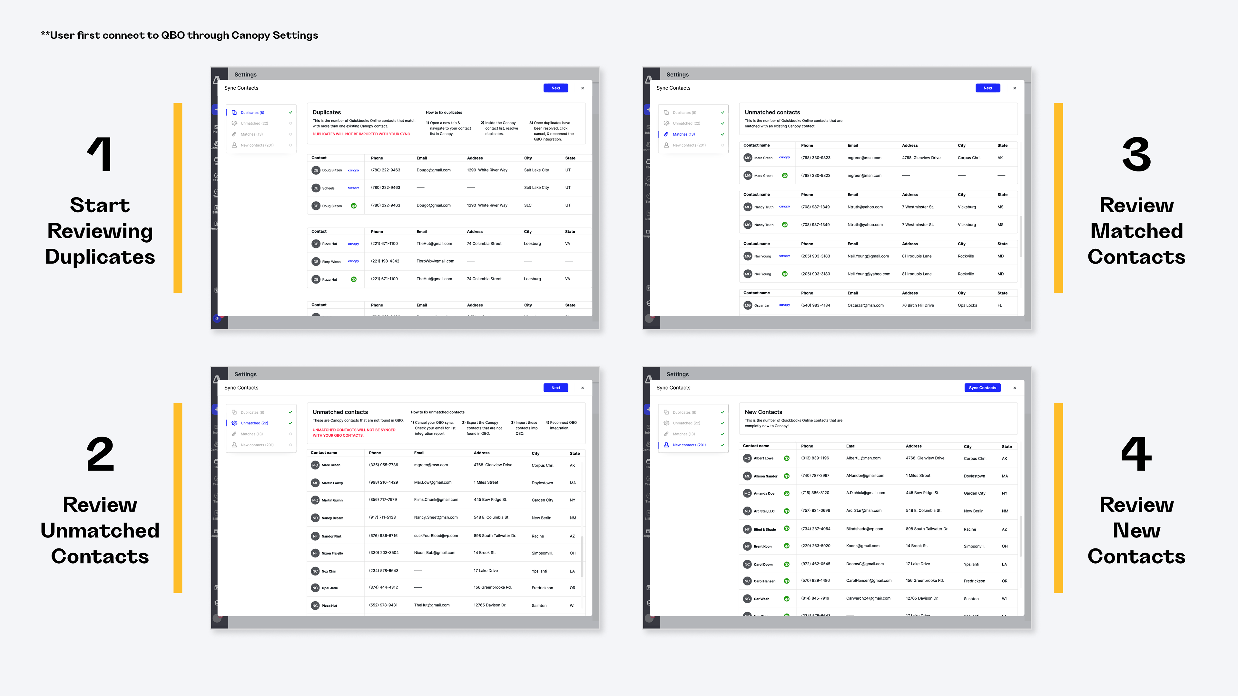Click the KP user avatar in sidebar
1238x696 pixels.
(x=217, y=318)
